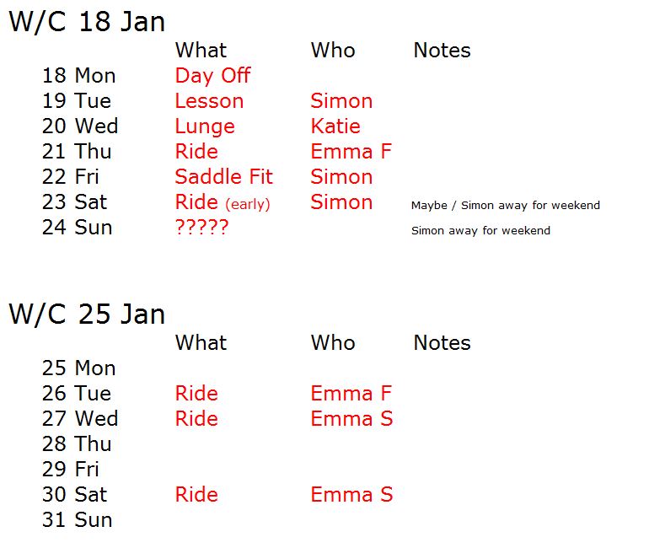649x548 pixels.
Task: Select "Ride" on Tuesday 26
Action: pos(196,394)
